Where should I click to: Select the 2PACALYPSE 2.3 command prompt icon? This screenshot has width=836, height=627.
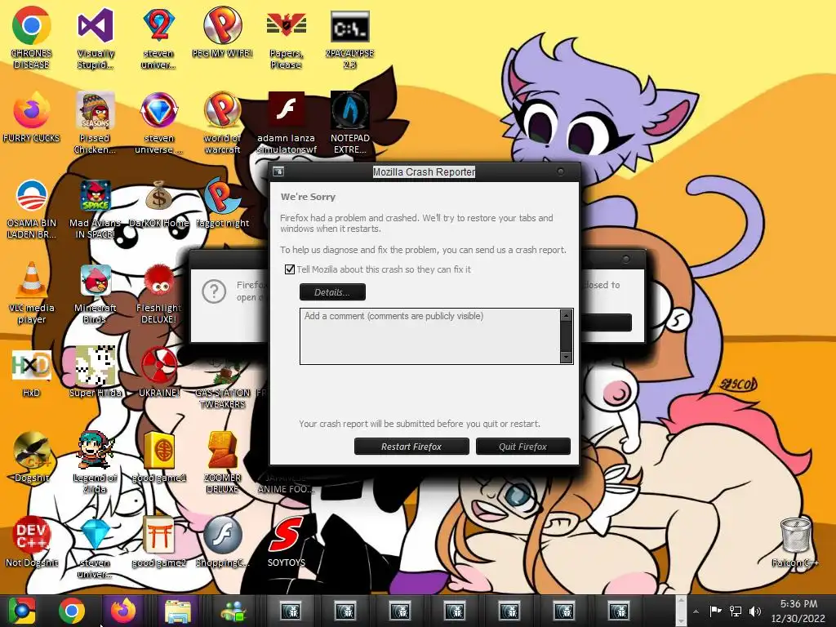coord(349,38)
